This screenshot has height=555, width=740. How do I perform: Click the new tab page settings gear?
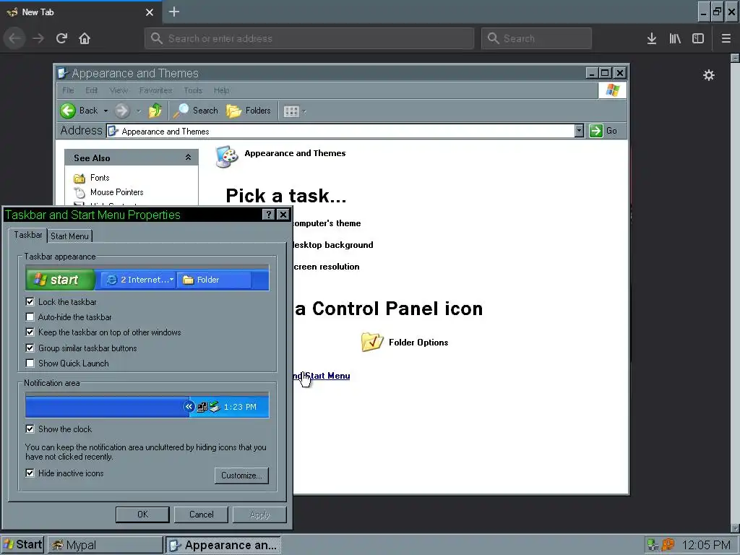709,75
